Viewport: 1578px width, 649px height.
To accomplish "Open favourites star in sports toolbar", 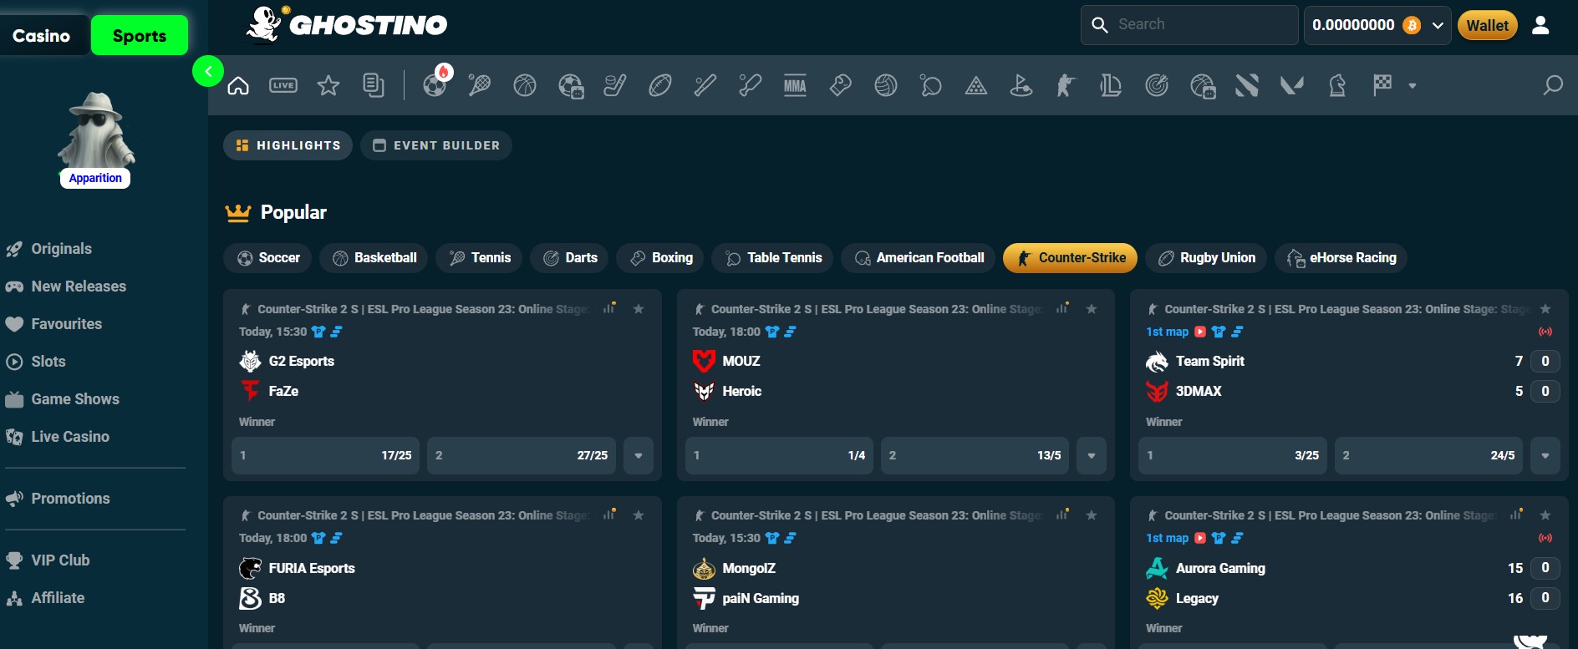I will pyautogui.click(x=328, y=85).
